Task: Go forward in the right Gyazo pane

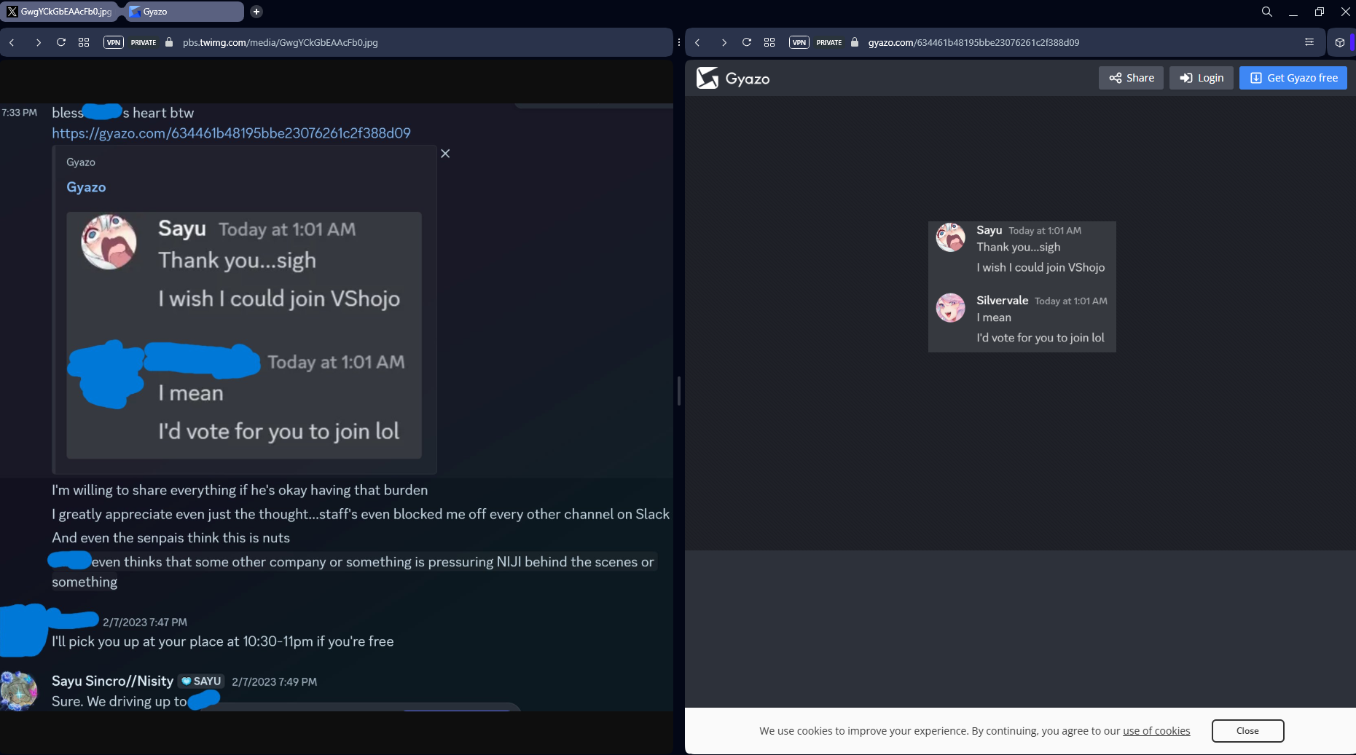Action: click(724, 42)
